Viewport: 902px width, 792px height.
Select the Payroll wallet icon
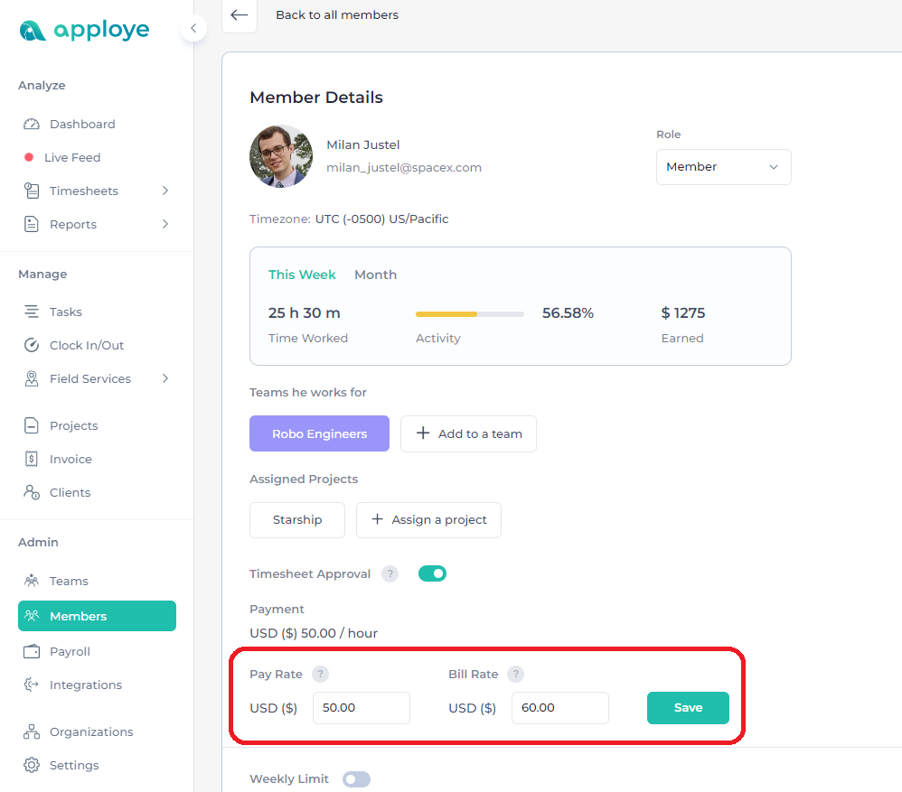point(32,651)
